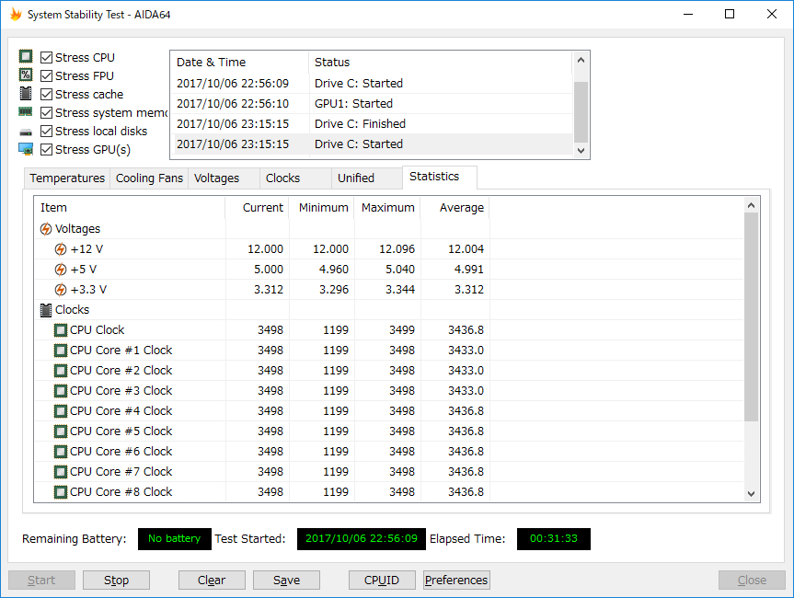The image size is (794, 598).
Task: Click the CPU Clock row icon
Action: click(60, 330)
